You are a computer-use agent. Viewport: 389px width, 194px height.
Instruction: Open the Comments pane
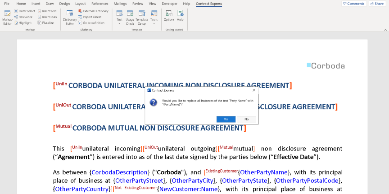pos(354,4)
